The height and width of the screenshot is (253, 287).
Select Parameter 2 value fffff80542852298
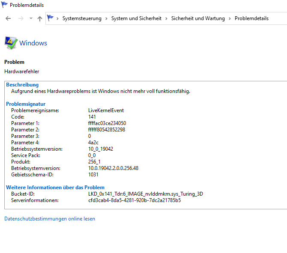click(107, 130)
